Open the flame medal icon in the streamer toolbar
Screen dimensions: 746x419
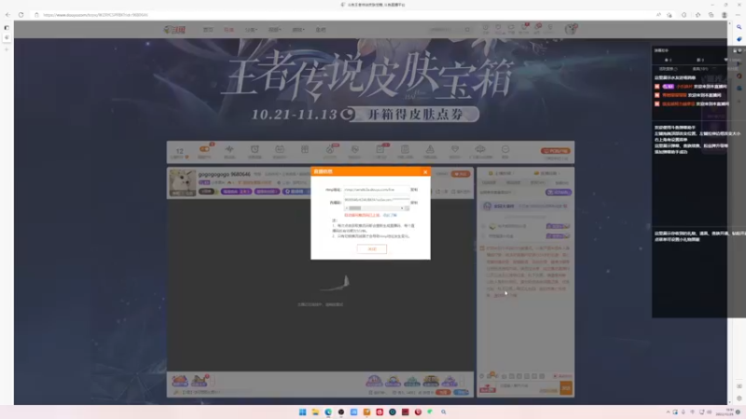329,151
